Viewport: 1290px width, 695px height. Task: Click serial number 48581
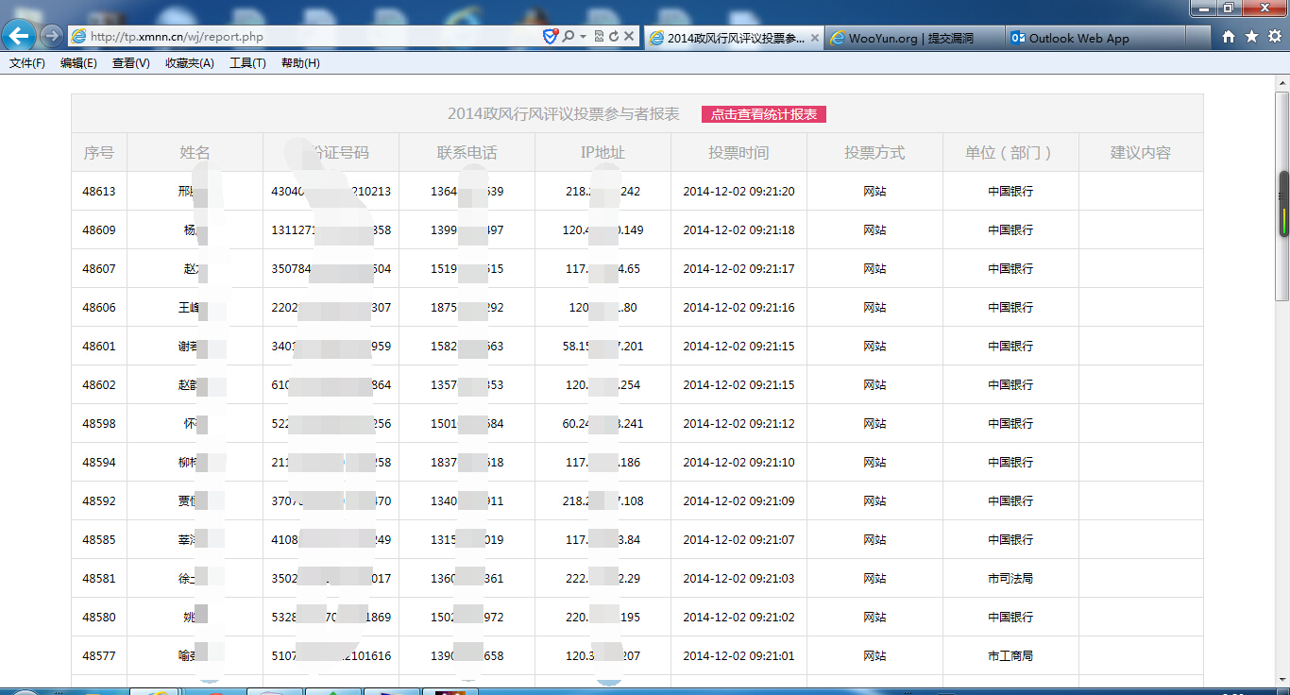[x=99, y=578]
